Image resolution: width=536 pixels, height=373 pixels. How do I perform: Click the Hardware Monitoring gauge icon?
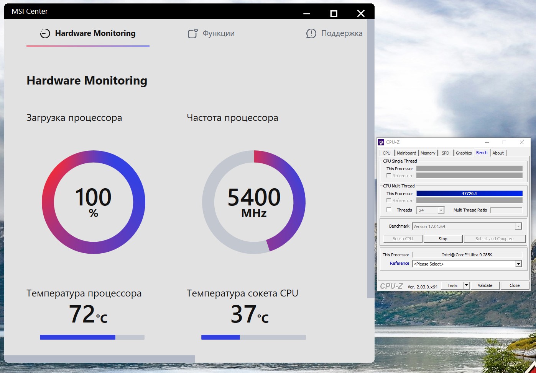(x=45, y=34)
